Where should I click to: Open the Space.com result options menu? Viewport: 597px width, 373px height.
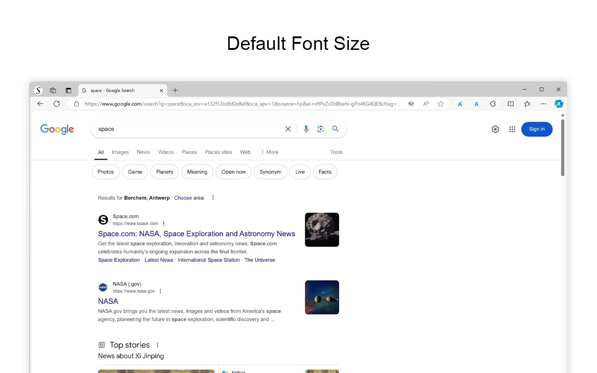164,223
